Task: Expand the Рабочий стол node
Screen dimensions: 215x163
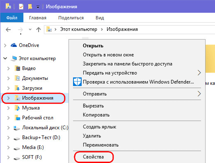Action: 9,118
